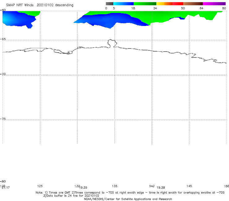Image resolution: width=229 pixels, height=201 pixels.
Task: Click the longitude label '125'
Action: pyautogui.click(x=40, y=186)
